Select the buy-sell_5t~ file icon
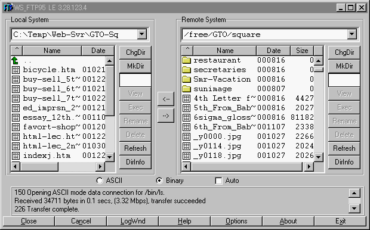The height and width of the screenshot is (230, 370). pos(16,79)
